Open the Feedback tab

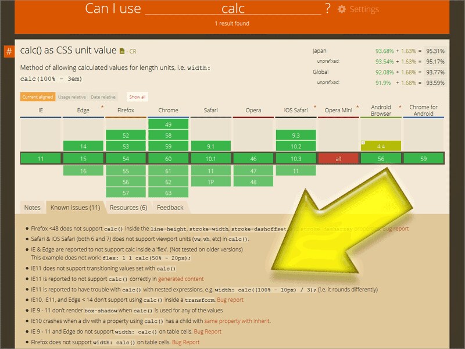[x=170, y=208]
